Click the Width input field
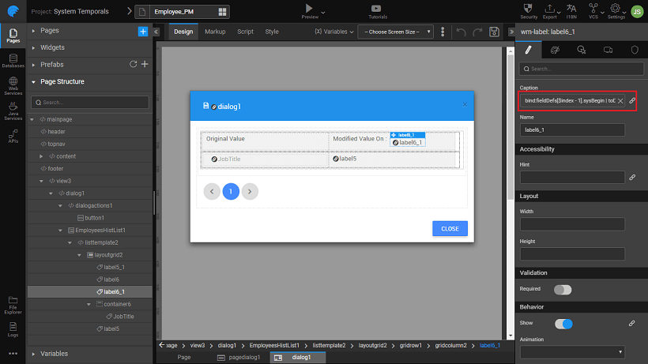The height and width of the screenshot is (364, 648). pos(572,224)
